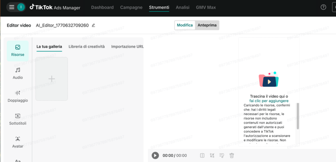Open the hamburger account menu

point(12,7)
